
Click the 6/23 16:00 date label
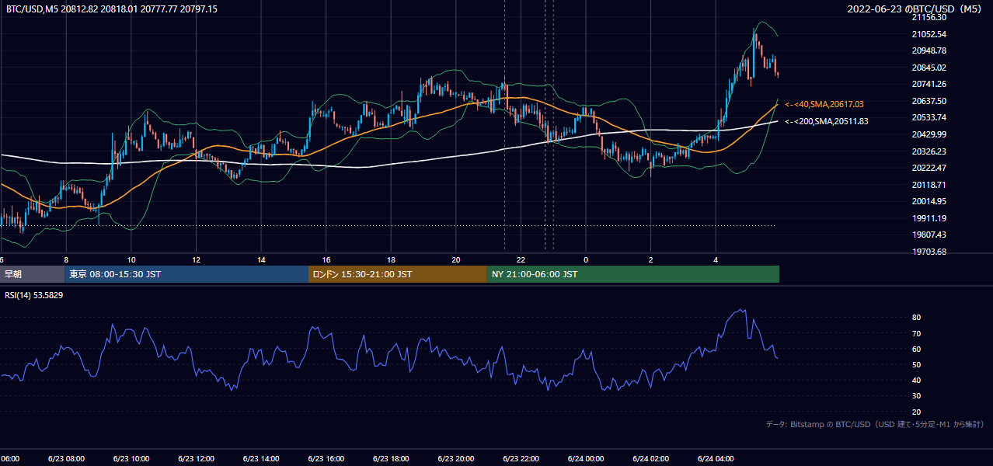[x=326, y=459]
